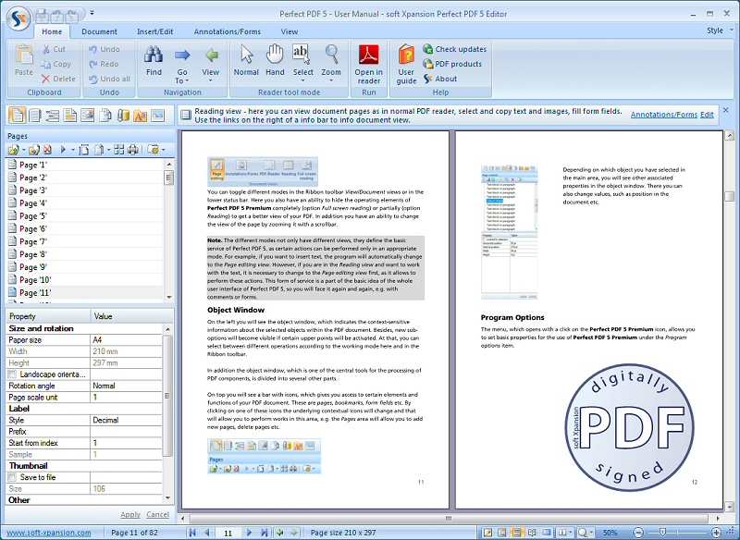The image size is (740, 540).
Task: Click Check updates
Action: [455, 49]
